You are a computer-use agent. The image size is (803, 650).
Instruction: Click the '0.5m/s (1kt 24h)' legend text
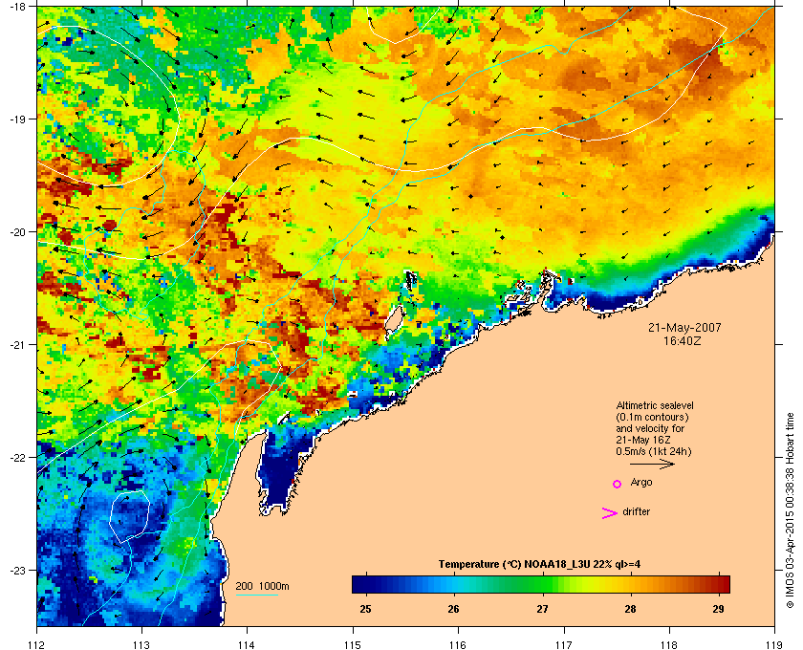tap(654, 452)
